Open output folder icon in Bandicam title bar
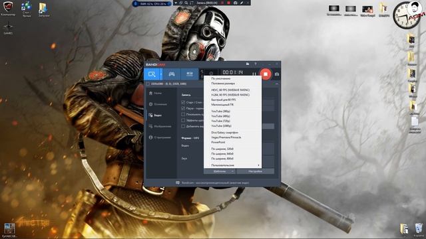Image resolution: width=426 pixels, height=239 pixels. click(x=248, y=64)
